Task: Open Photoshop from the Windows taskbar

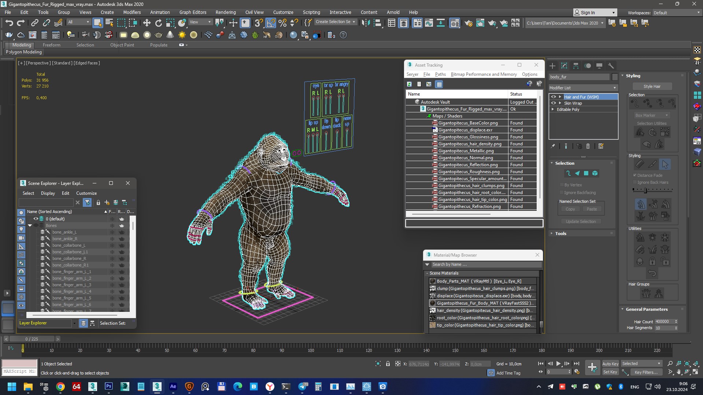Action: (x=109, y=386)
